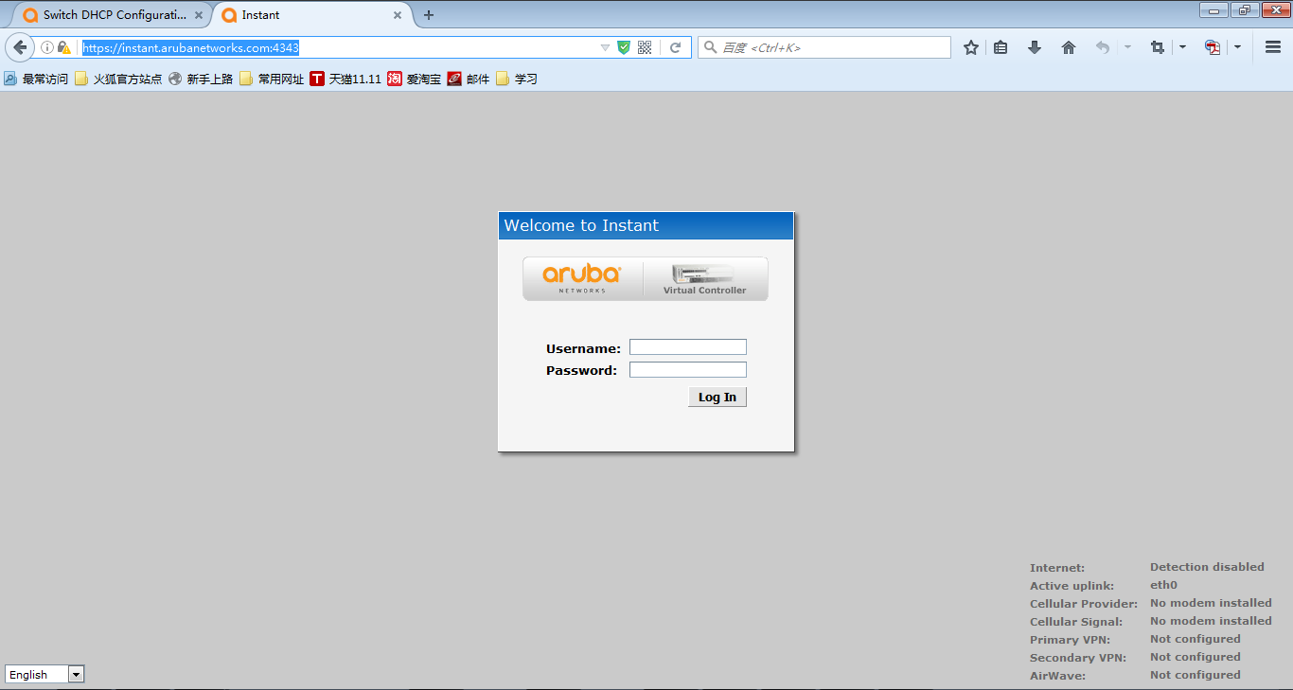This screenshot has height=690, width=1293.
Task: Click the Username input field
Action: (688, 347)
